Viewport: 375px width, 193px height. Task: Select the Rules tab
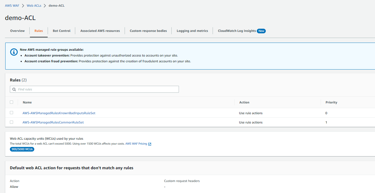[39, 31]
